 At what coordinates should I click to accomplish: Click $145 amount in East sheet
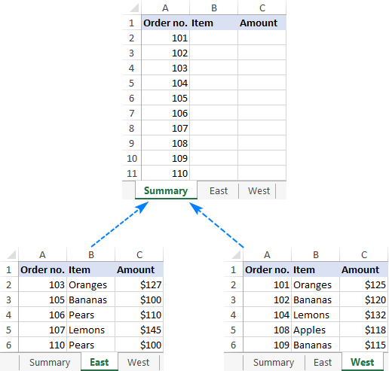point(139,330)
